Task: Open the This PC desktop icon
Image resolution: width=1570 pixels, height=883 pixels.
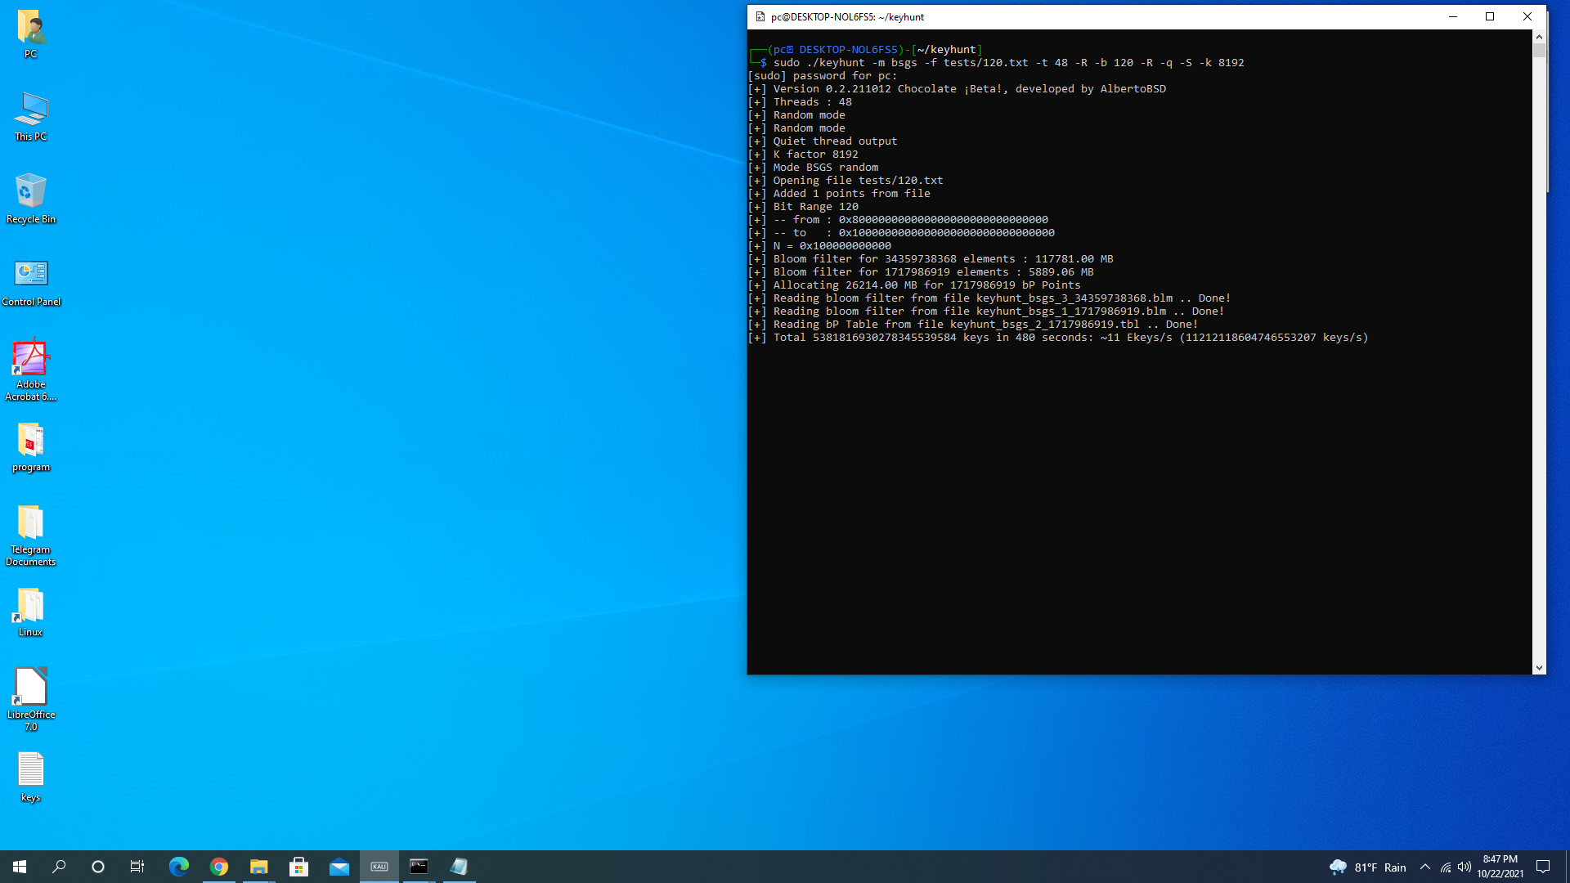Action: coord(31,115)
